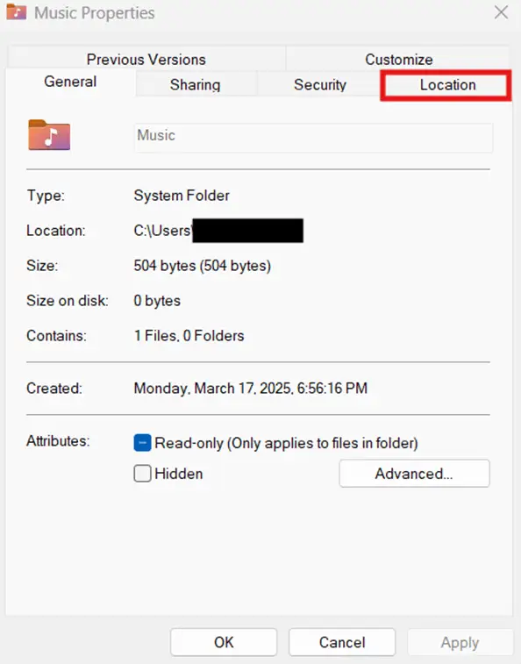The width and height of the screenshot is (521, 664).
Task: Click the title bar Music folder icon
Action: point(16,12)
